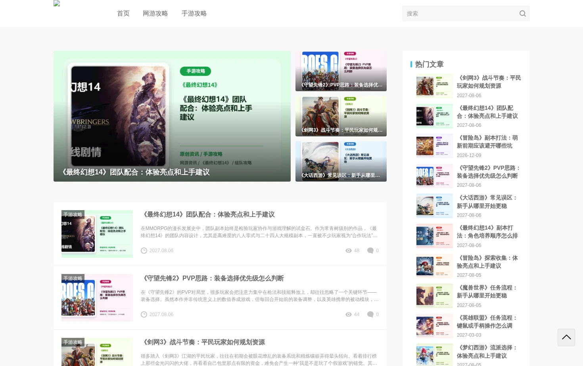Screen dimensions: 583x366
Task: Click 手游攻略 tag on the 守望先锋2 thumbnail
Action: tap(73, 278)
